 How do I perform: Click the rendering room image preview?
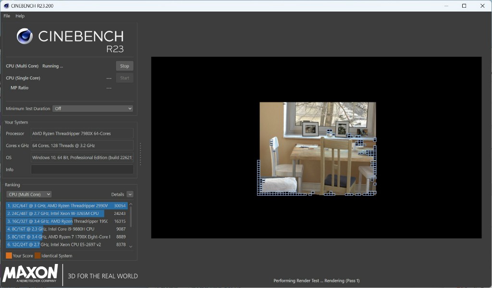318,148
